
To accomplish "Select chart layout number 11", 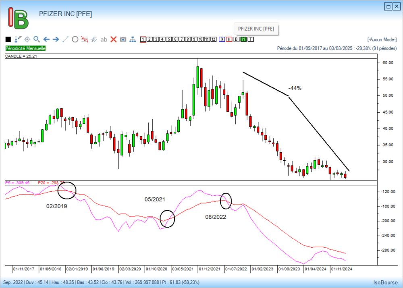I will 207,39.
